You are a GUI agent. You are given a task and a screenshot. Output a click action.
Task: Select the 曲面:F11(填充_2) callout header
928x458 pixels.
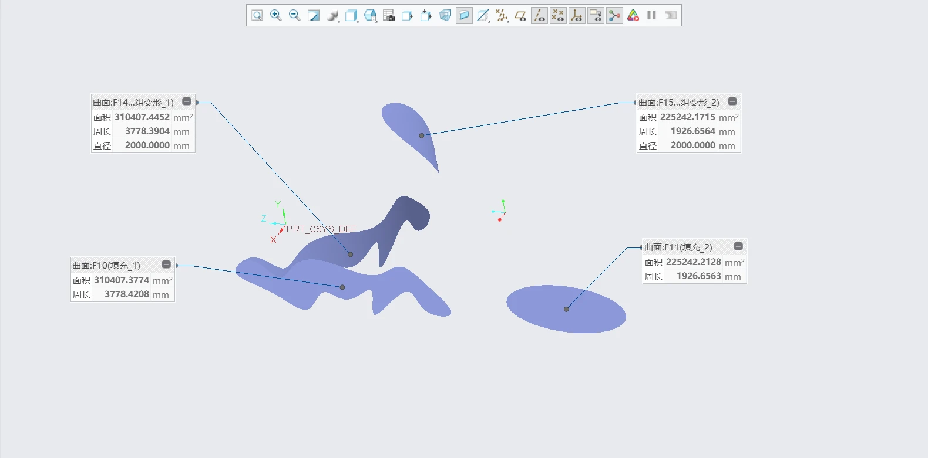coord(678,247)
